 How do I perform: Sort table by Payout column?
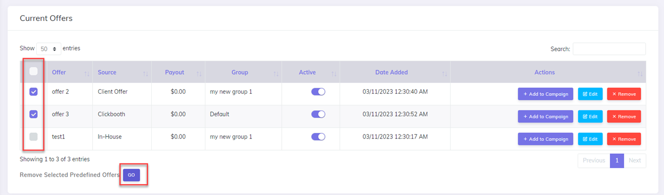(x=178, y=72)
